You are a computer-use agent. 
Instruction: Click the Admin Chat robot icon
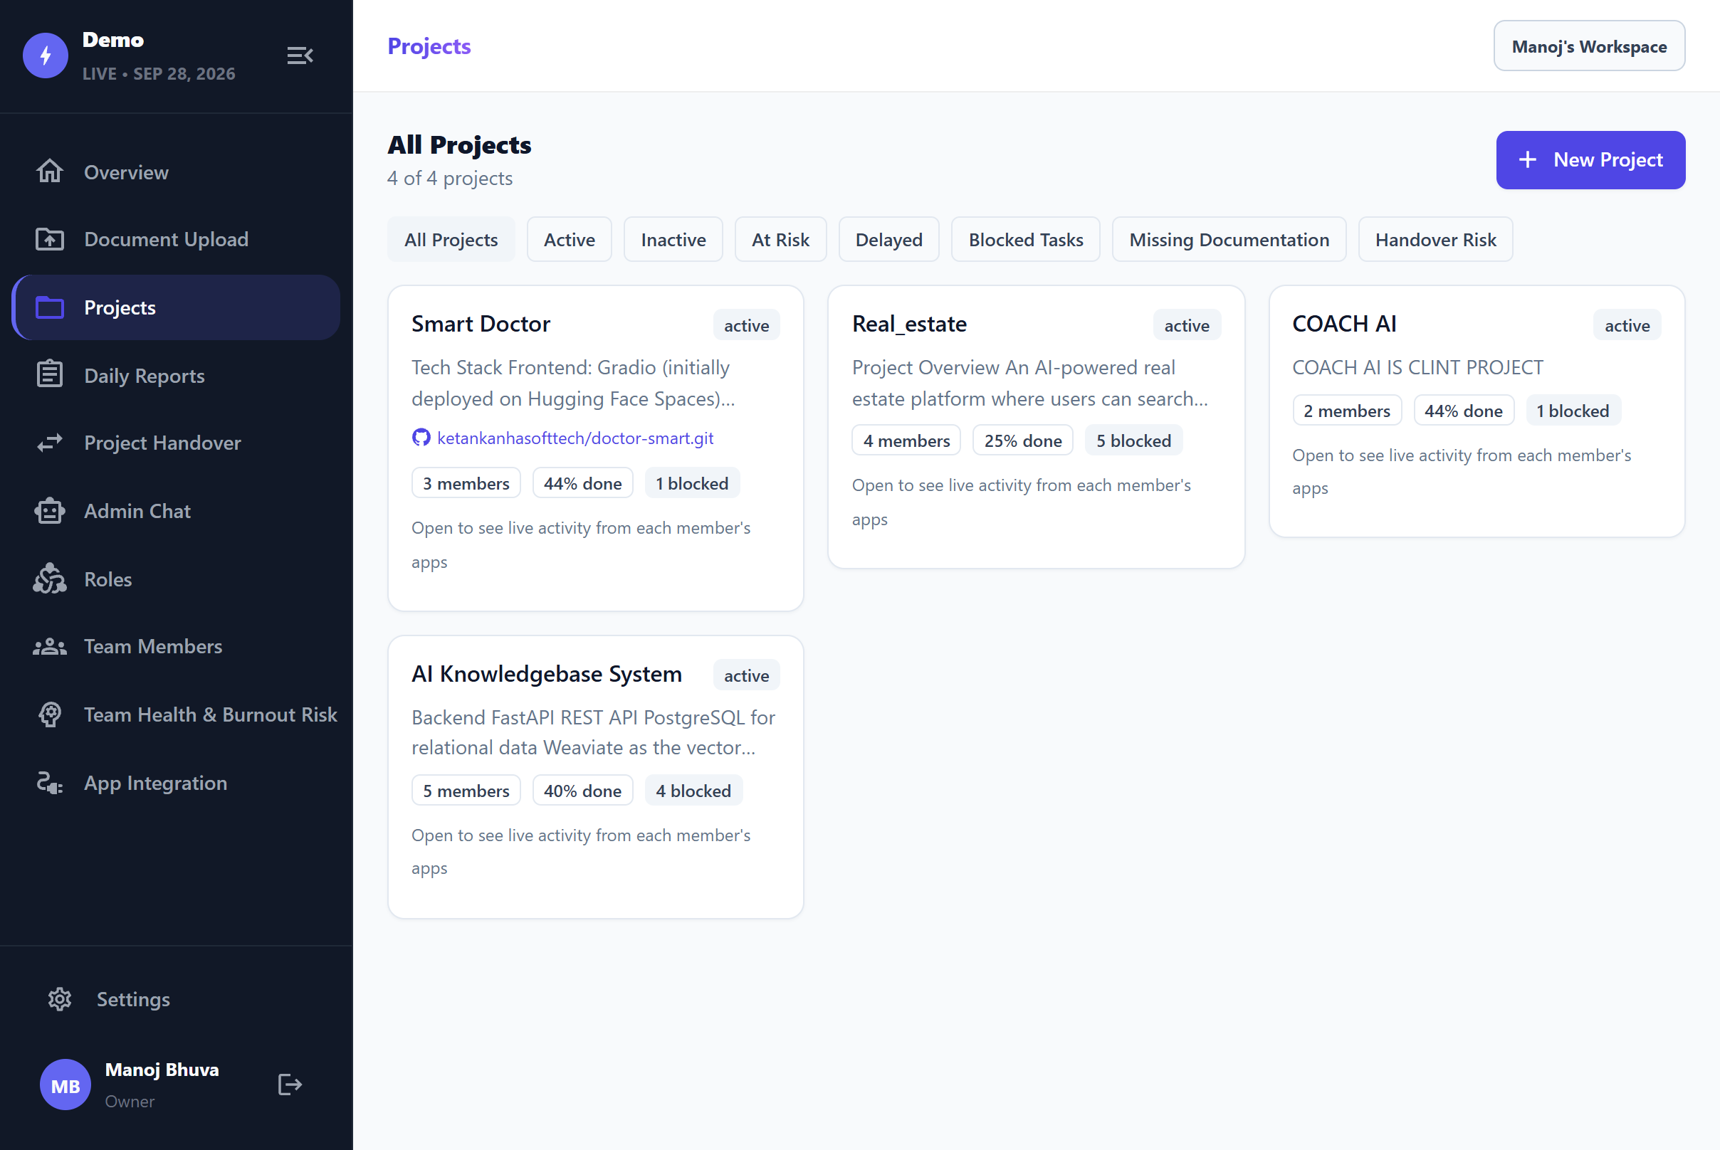(50, 510)
